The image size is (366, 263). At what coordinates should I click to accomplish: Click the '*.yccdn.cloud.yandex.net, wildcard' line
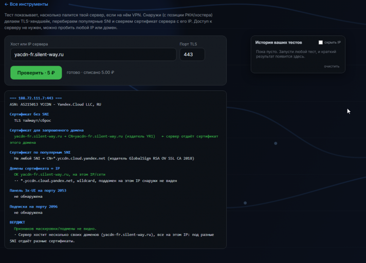96,181
